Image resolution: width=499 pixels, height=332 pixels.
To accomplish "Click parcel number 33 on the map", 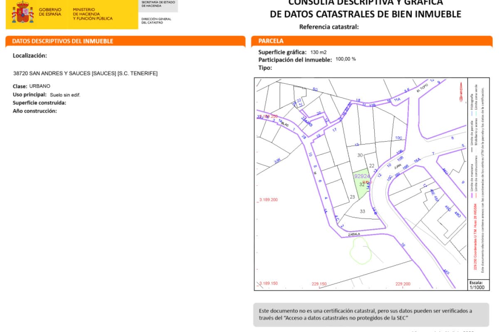I will (363, 211).
